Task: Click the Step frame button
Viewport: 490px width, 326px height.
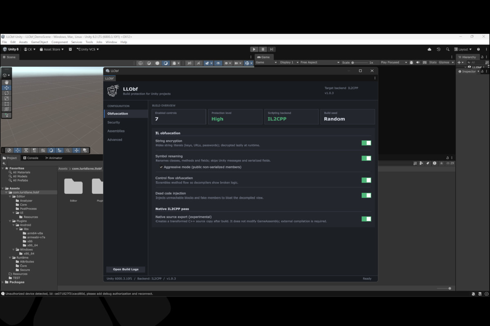Action: click(x=272, y=49)
